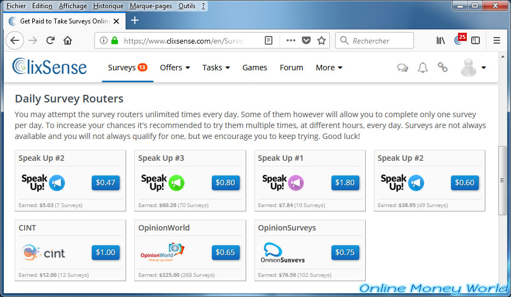Open the Surveys tab with 13 badge
The width and height of the screenshot is (511, 297).
coord(127,68)
